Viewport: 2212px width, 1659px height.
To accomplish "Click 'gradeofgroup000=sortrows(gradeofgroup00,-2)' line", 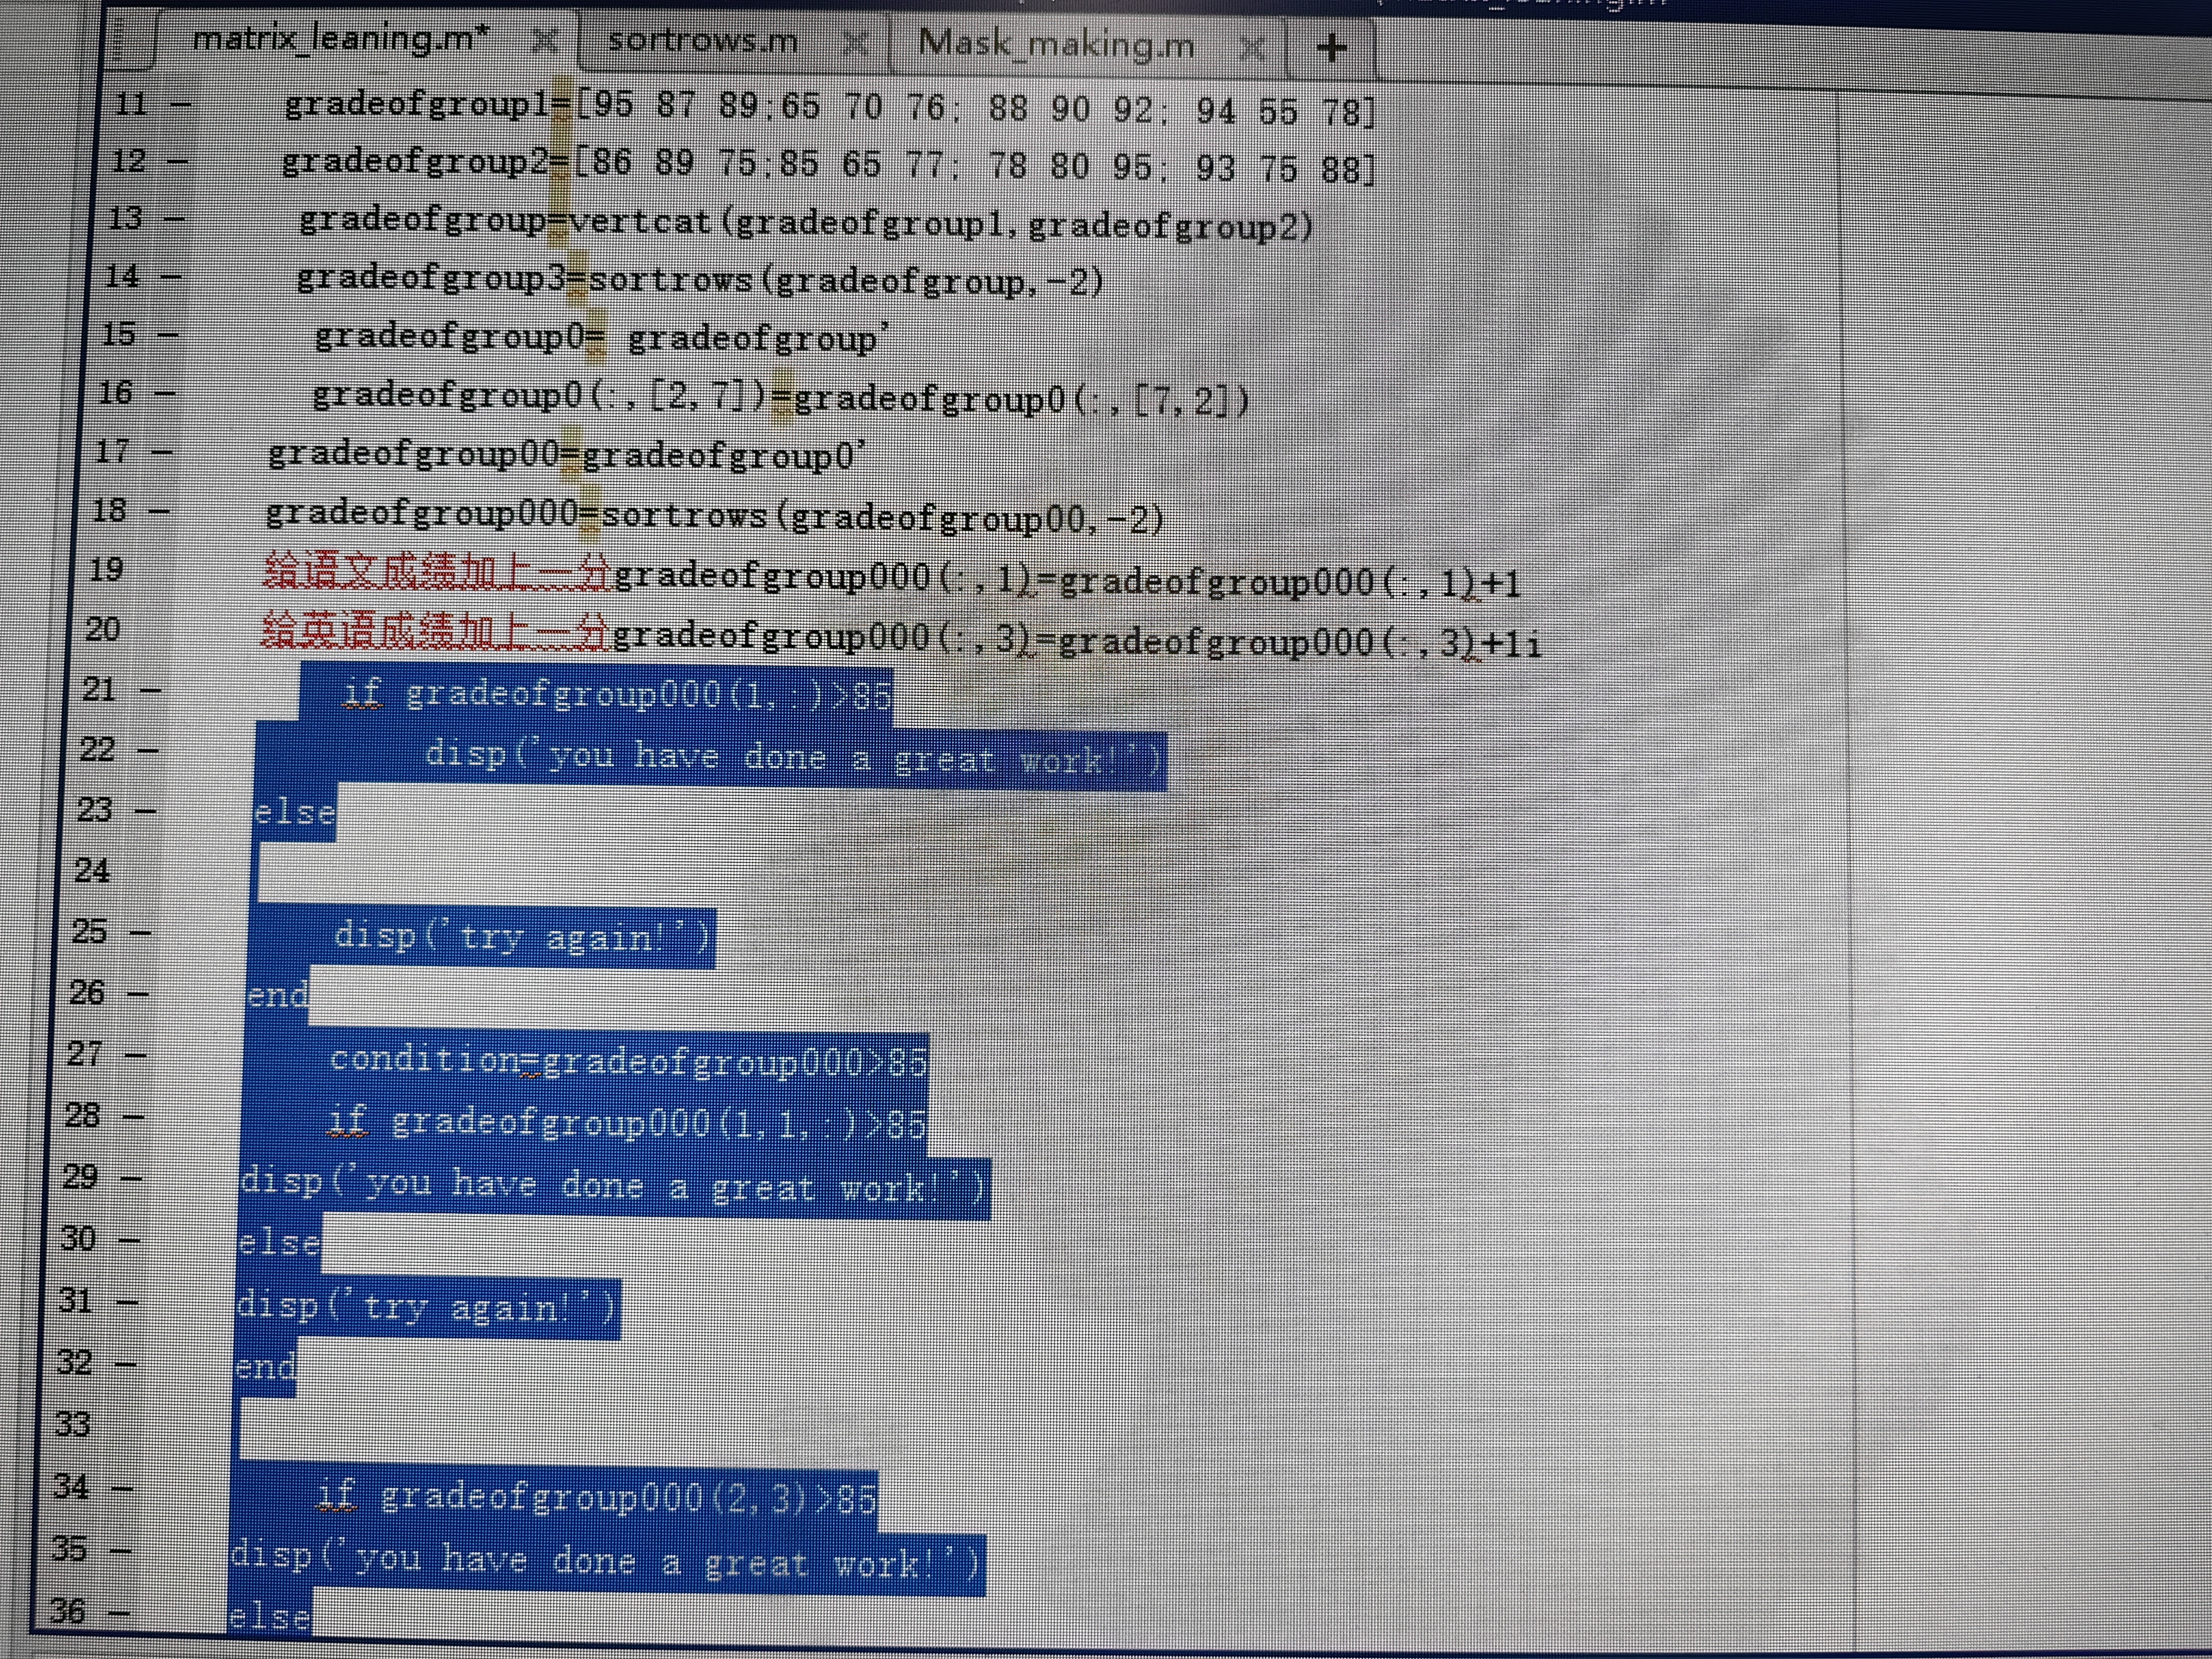I will [715, 516].
